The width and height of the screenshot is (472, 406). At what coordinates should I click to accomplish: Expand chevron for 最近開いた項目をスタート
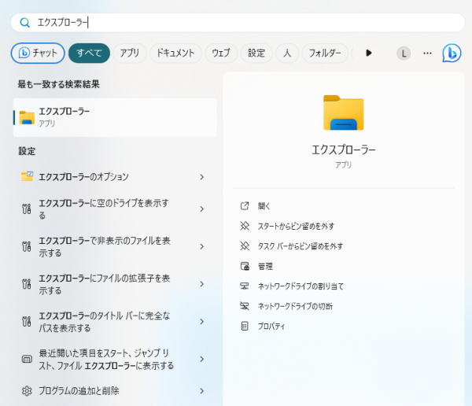point(202,359)
